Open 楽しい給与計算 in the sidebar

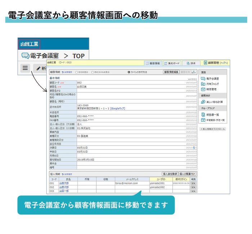pyautogui.click(x=214, y=102)
